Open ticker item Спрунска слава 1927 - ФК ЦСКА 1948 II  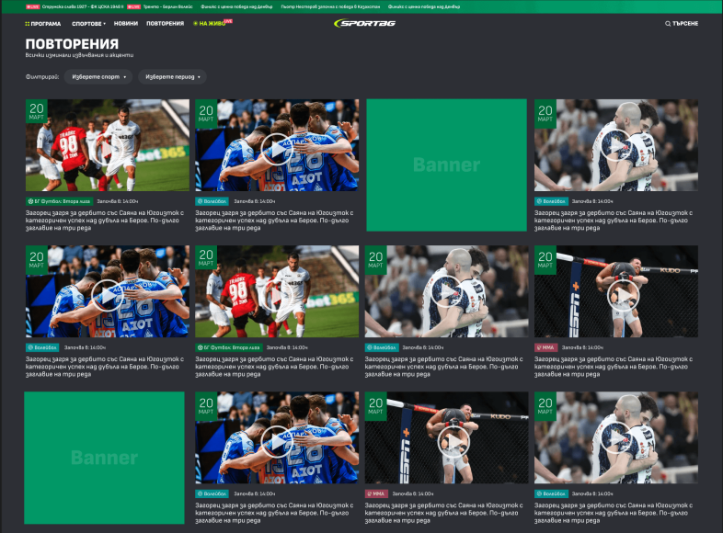click(83, 7)
